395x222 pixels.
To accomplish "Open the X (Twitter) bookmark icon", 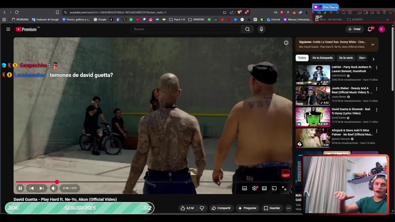I will [x=124, y=19].
